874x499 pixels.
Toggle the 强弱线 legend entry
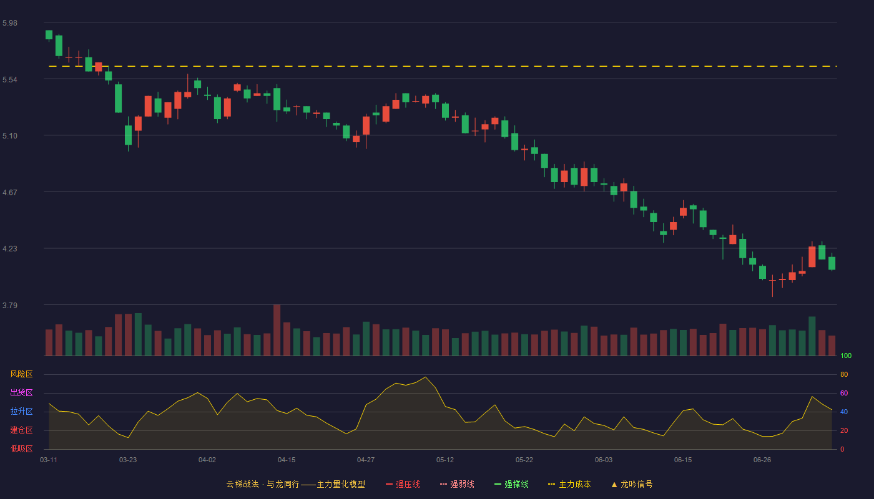(457, 484)
